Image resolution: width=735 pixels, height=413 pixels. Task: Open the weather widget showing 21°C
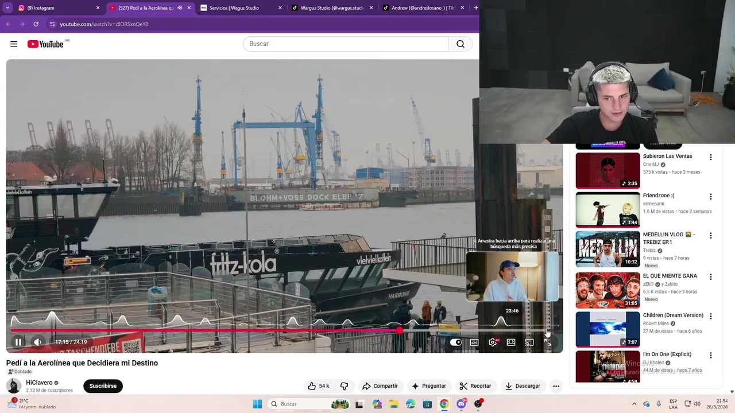32,404
